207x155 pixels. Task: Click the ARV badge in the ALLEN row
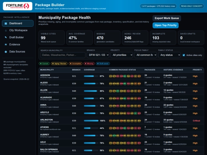(x=132, y=91)
